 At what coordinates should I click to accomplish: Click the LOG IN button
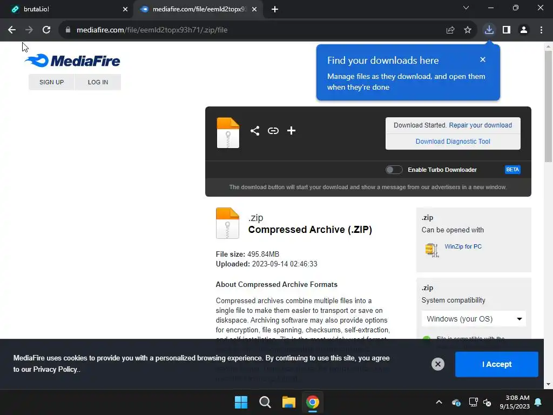(98, 82)
